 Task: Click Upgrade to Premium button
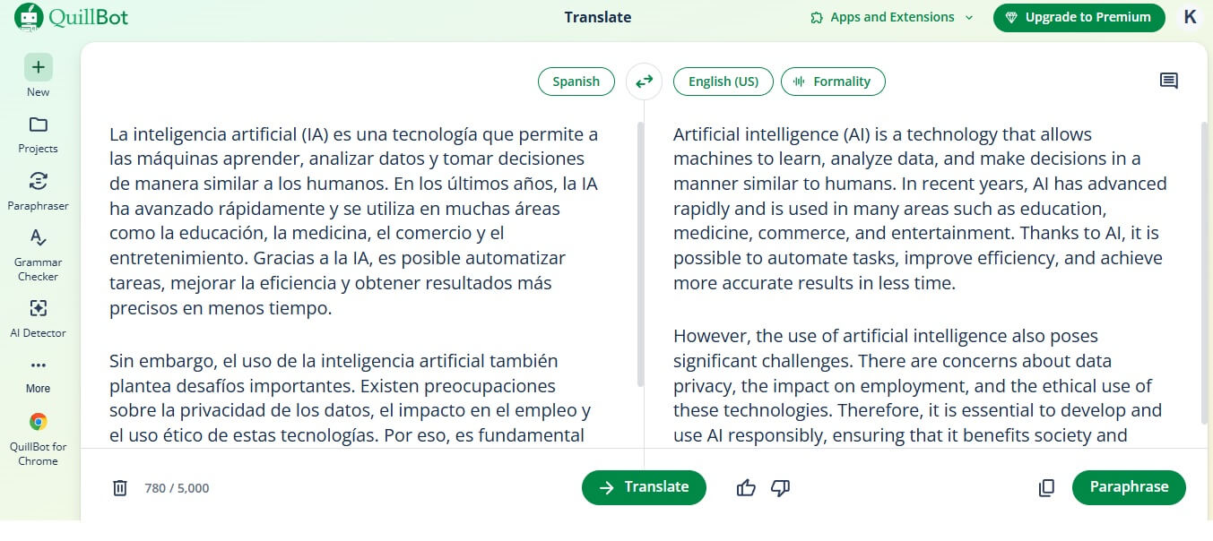1079,17
